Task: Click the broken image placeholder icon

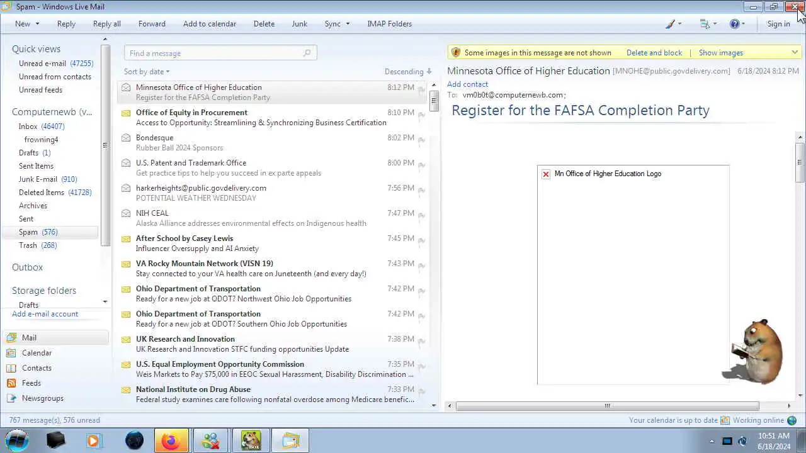Action: 546,174
